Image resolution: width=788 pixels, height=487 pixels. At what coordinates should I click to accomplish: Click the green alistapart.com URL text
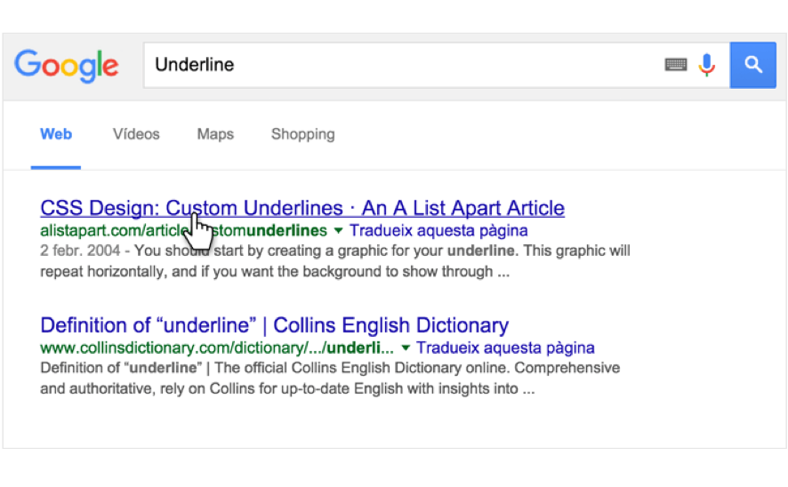tap(183, 230)
